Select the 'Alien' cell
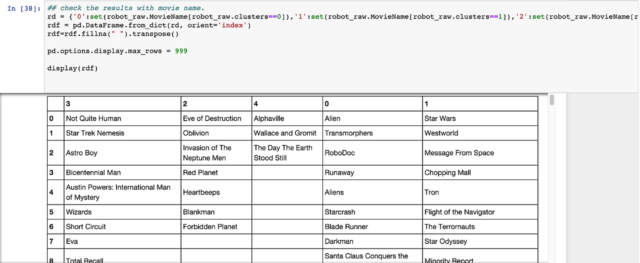This screenshot has width=640, height=263. [x=372, y=118]
